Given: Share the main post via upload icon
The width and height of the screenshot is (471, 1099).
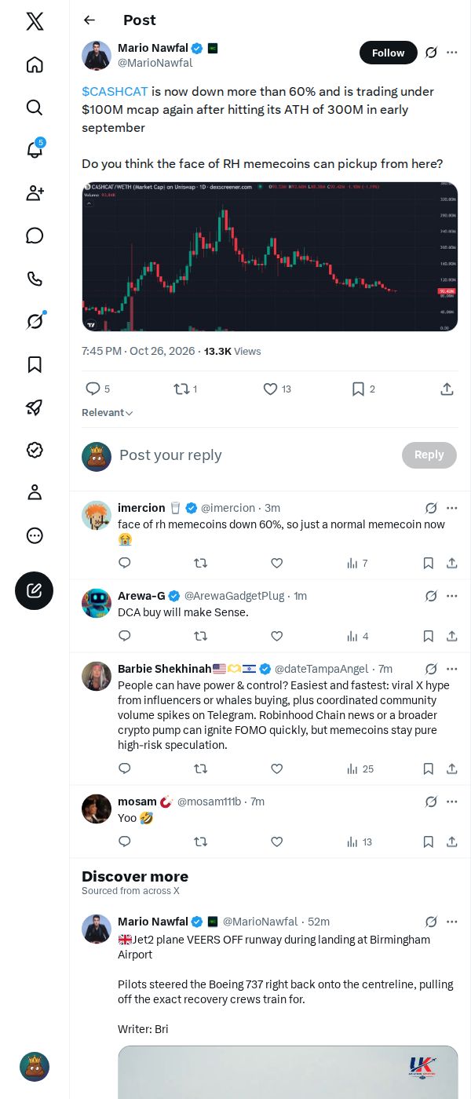Looking at the screenshot, I should (447, 389).
